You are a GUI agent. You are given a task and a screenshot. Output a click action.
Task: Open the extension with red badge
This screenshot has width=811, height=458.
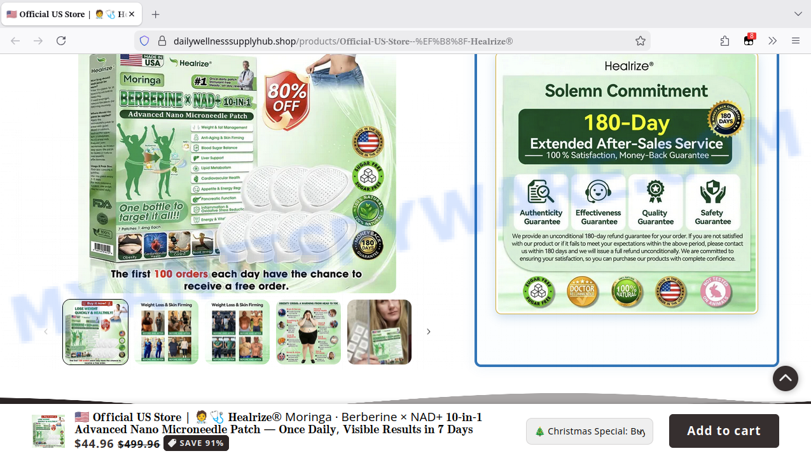pos(749,41)
